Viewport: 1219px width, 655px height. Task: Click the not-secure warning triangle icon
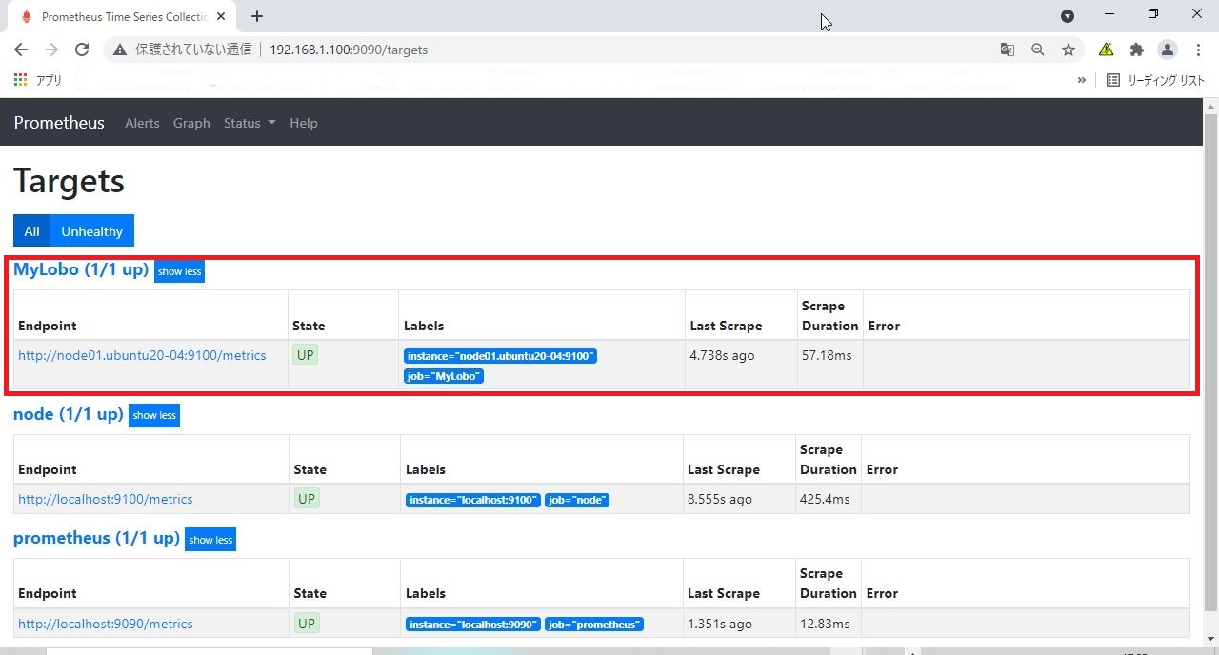119,50
